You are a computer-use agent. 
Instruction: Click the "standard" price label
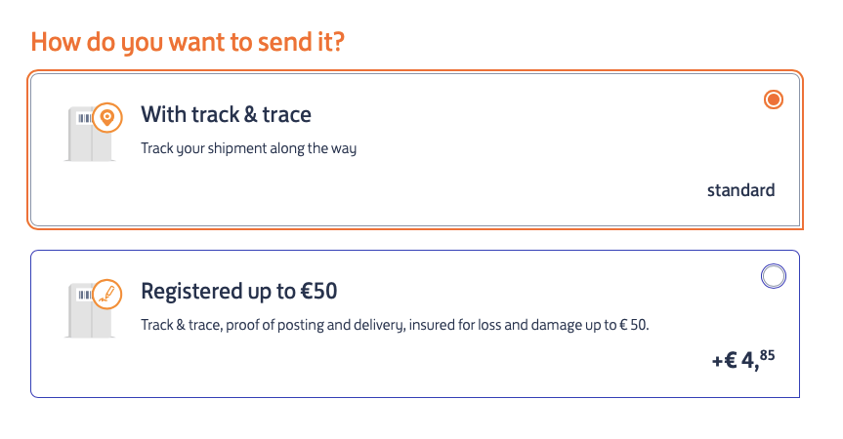pyautogui.click(x=740, y=190)
